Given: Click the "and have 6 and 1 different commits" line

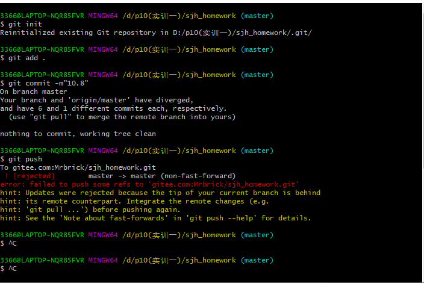Looking at the screenshot, I should [x=113, y=108].
